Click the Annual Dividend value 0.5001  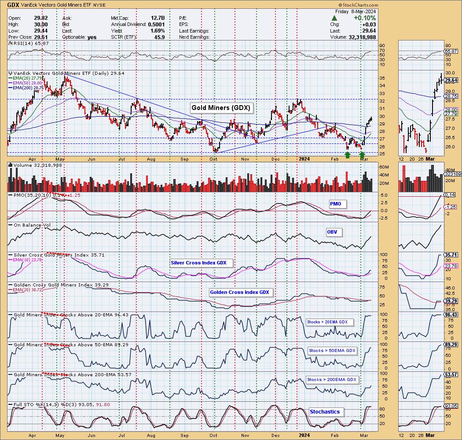[156, 25]
